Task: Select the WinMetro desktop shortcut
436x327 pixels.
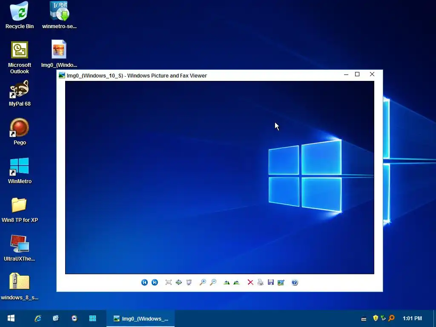Action: [x=20, y=170]
